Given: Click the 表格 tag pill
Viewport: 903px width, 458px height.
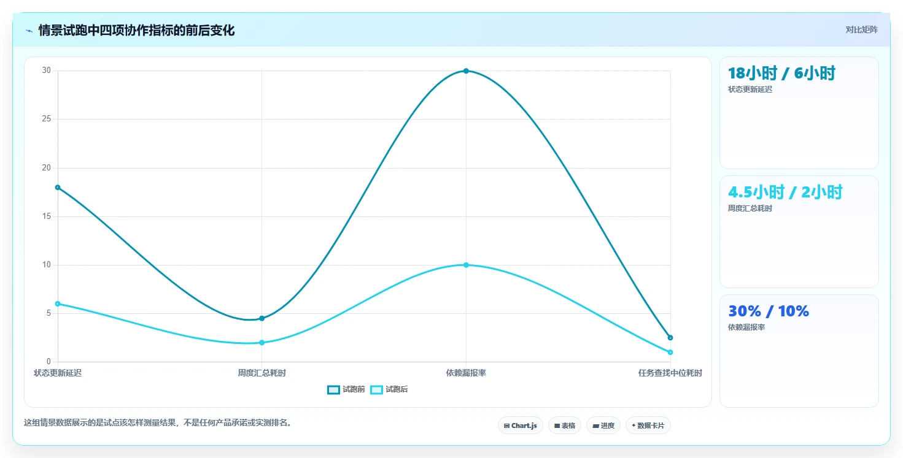Looking at the screenshot, I should (x=565, y=426).
